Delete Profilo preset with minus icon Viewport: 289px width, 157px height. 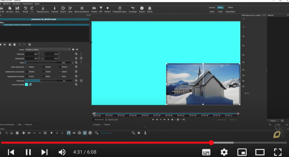coord(77,50)
